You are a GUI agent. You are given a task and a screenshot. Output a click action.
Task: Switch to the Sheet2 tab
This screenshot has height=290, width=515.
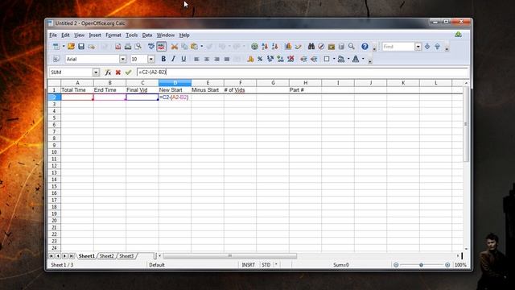(x=107, y=256)
